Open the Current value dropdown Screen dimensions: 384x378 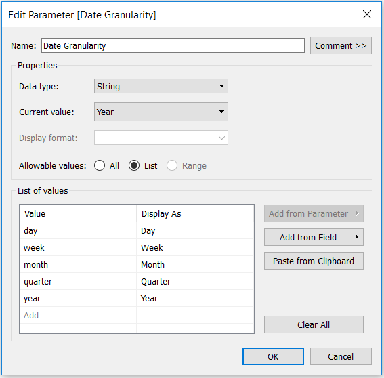pos(161,112)
